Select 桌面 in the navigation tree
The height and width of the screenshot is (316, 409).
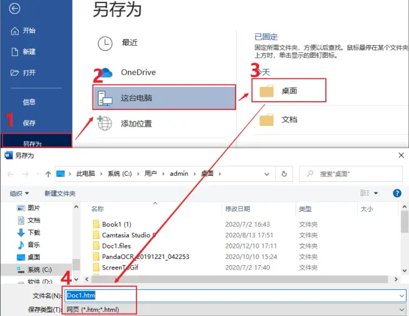click(x=29, y=257)
